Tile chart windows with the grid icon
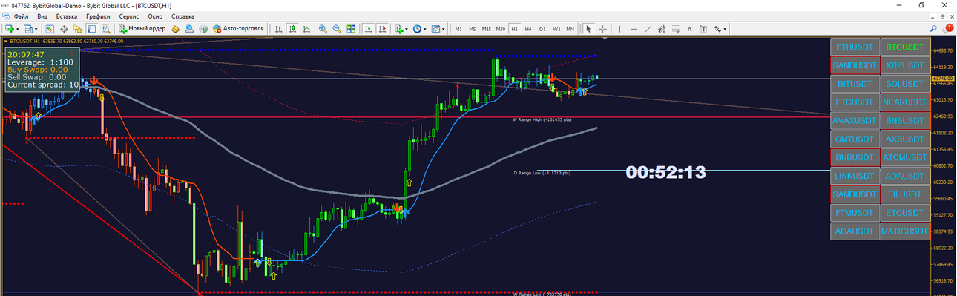The image size is (957, 296). pyautogui.click(x=351, y=29)
